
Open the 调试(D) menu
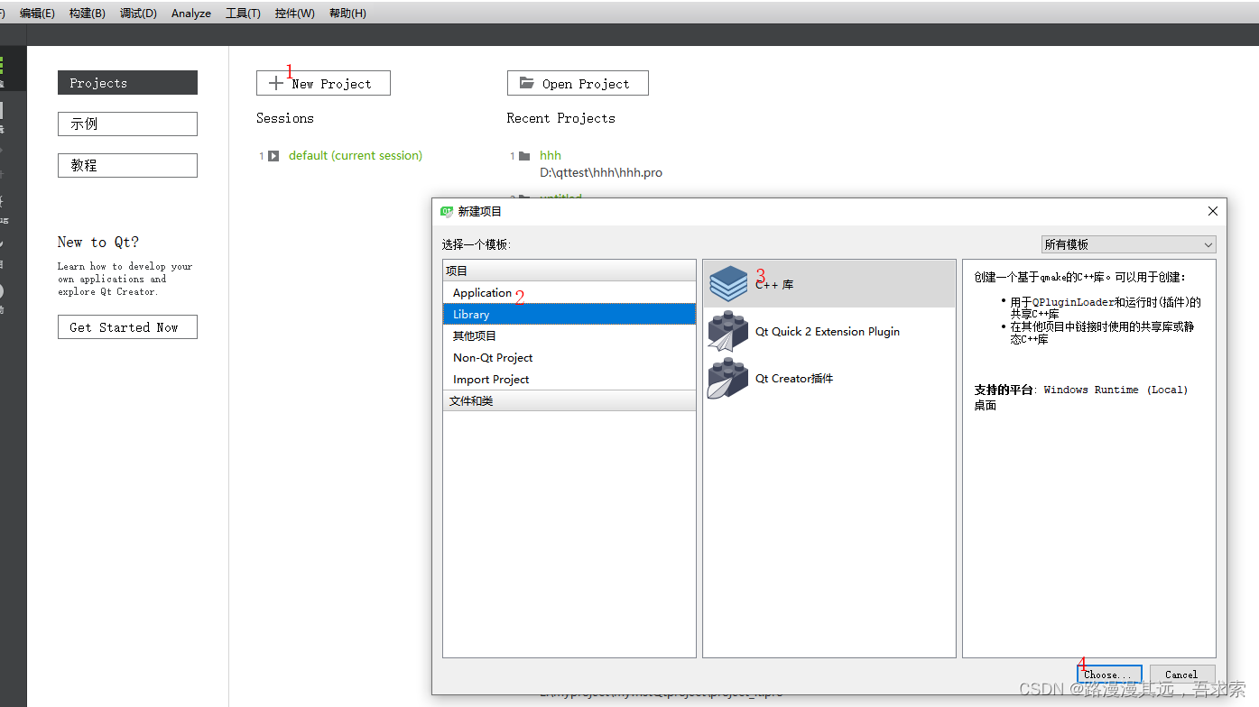[138, 13]
